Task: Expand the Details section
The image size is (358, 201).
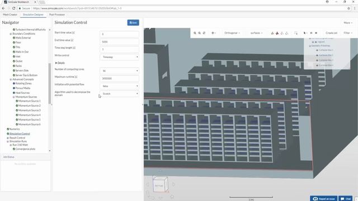Action: tap(60, 63)
